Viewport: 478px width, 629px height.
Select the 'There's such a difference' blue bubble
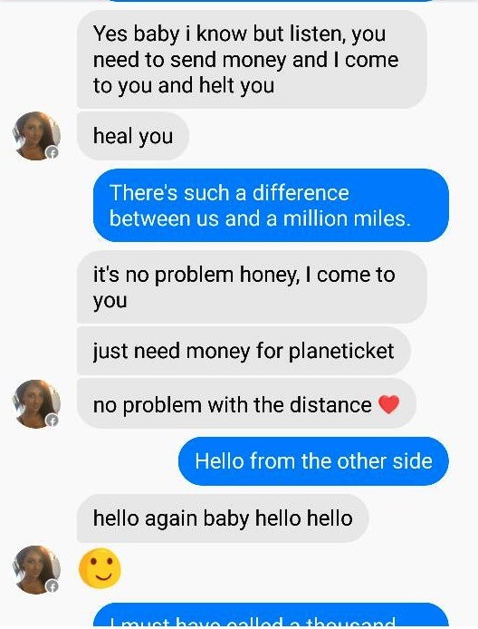tap(271, 206)
